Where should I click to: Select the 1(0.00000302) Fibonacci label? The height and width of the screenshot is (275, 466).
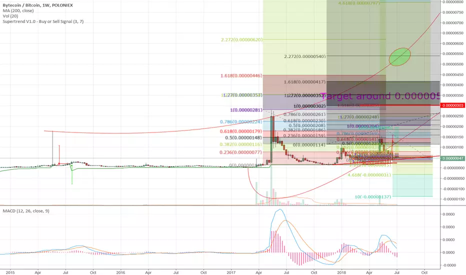pyautogui.click(x=309, y=106)
